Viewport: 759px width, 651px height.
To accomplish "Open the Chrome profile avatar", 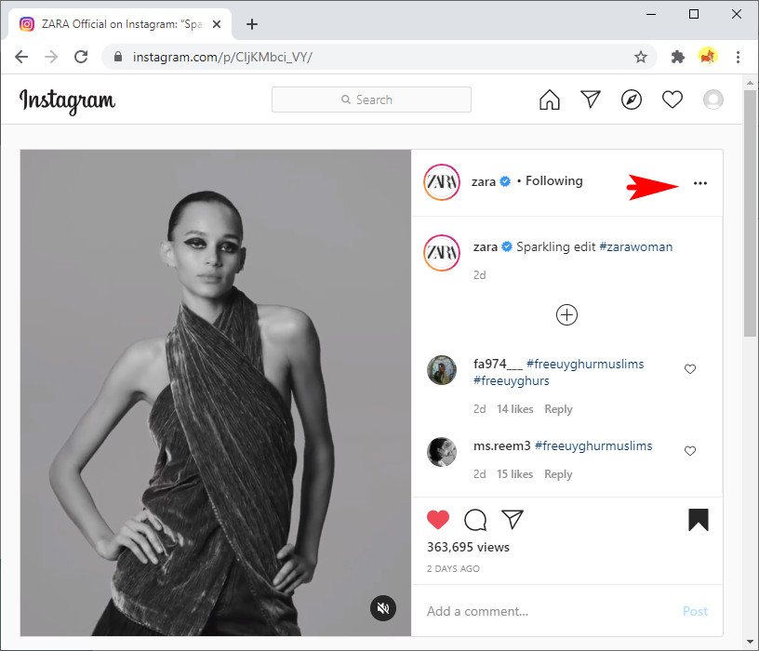I will [x=707, y=57].
